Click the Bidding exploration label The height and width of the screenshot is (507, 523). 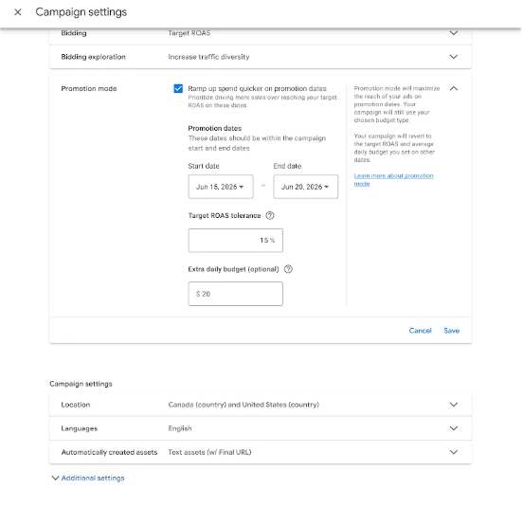94,57
